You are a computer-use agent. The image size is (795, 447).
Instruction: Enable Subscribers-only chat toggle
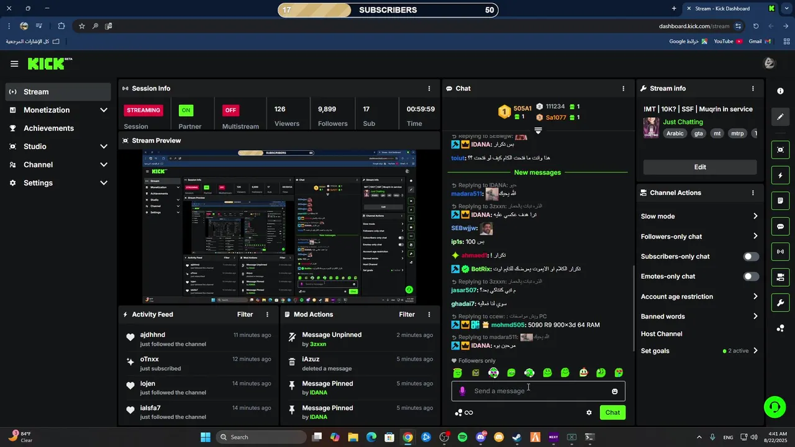751,256
